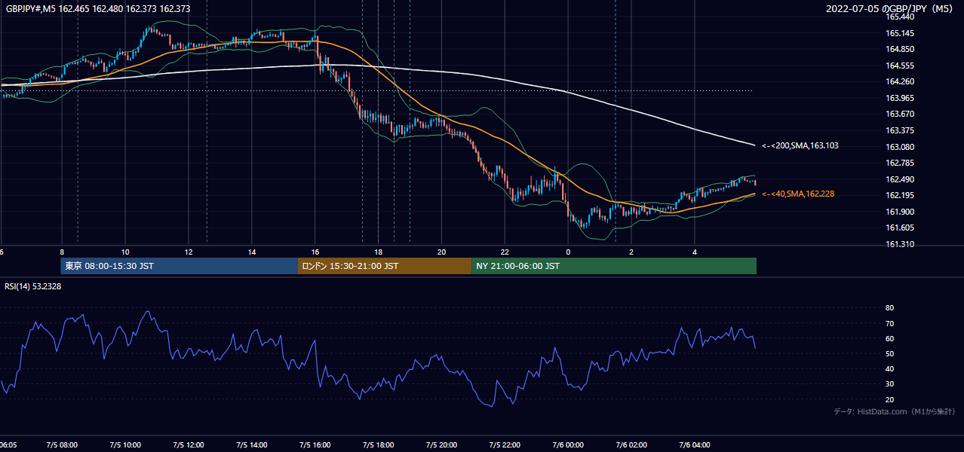
Task: Click hour tick 18 under price chart
Action: (x=379, y=252)
